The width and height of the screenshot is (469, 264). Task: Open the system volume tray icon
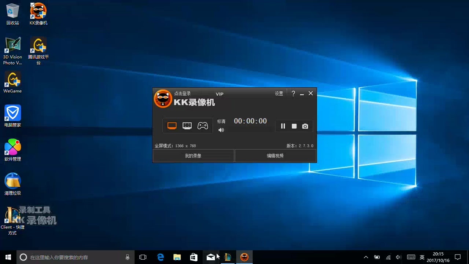(x=399, y=257)
